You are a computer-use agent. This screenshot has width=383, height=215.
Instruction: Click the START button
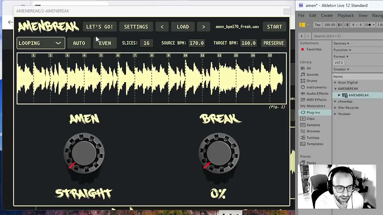click(274, 27)
